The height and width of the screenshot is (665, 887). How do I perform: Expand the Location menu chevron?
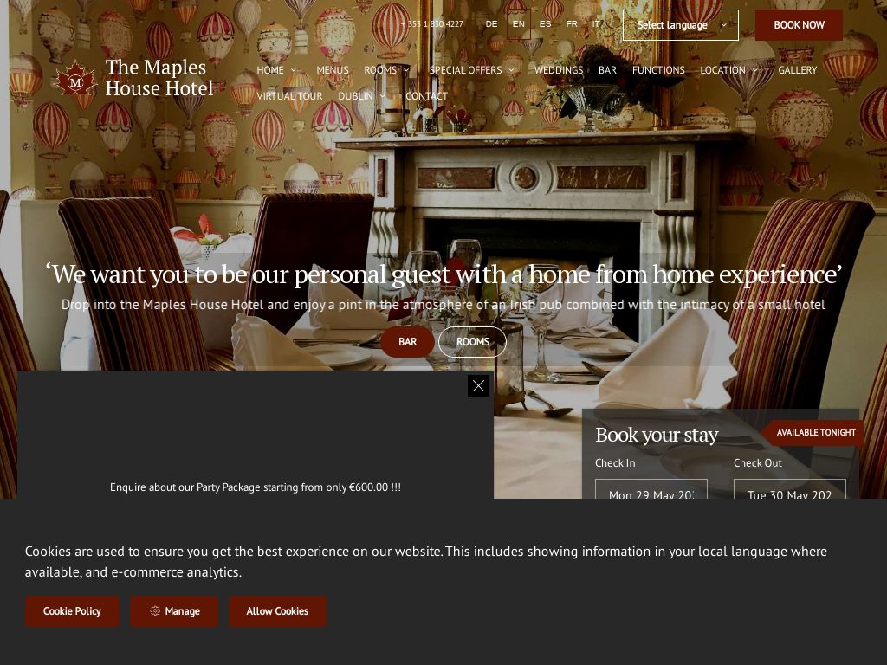[755, 70]
